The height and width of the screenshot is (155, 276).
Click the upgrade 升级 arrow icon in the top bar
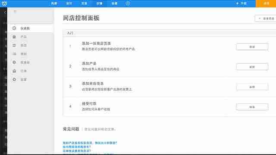point(237,3)
